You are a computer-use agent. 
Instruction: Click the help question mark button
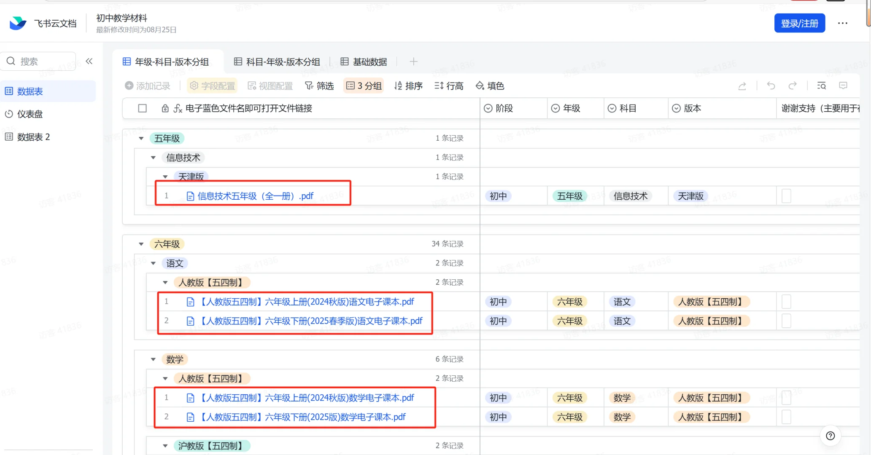pyautogui.click(x=830, y=436)
